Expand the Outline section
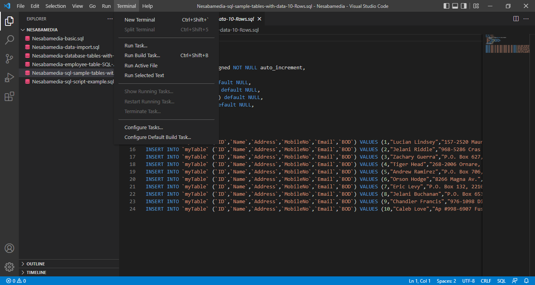The image size is (535, 285). (36, 264)
